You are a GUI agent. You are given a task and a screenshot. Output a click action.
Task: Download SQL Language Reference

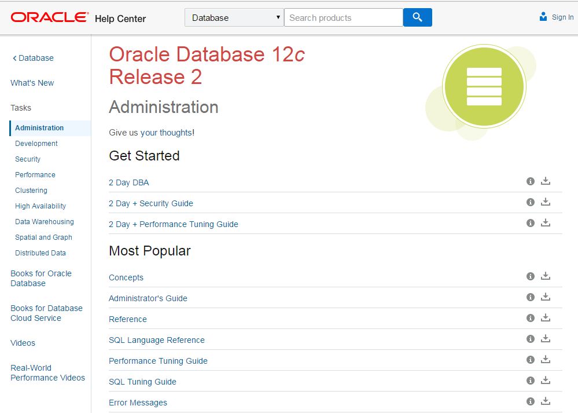point(546,338)
